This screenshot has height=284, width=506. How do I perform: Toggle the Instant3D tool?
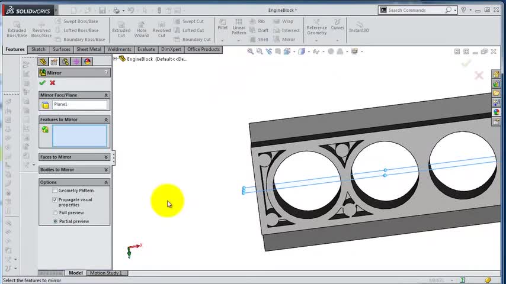pyautogui.click(x=359, y=27)
